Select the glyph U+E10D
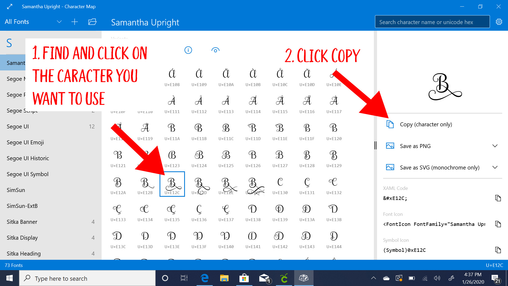The image size is (508, 286). [x=307, y=76]
